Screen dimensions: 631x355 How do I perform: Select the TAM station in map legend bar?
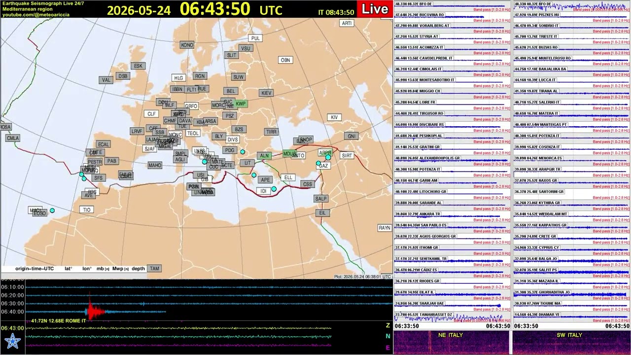coord(154,269)
